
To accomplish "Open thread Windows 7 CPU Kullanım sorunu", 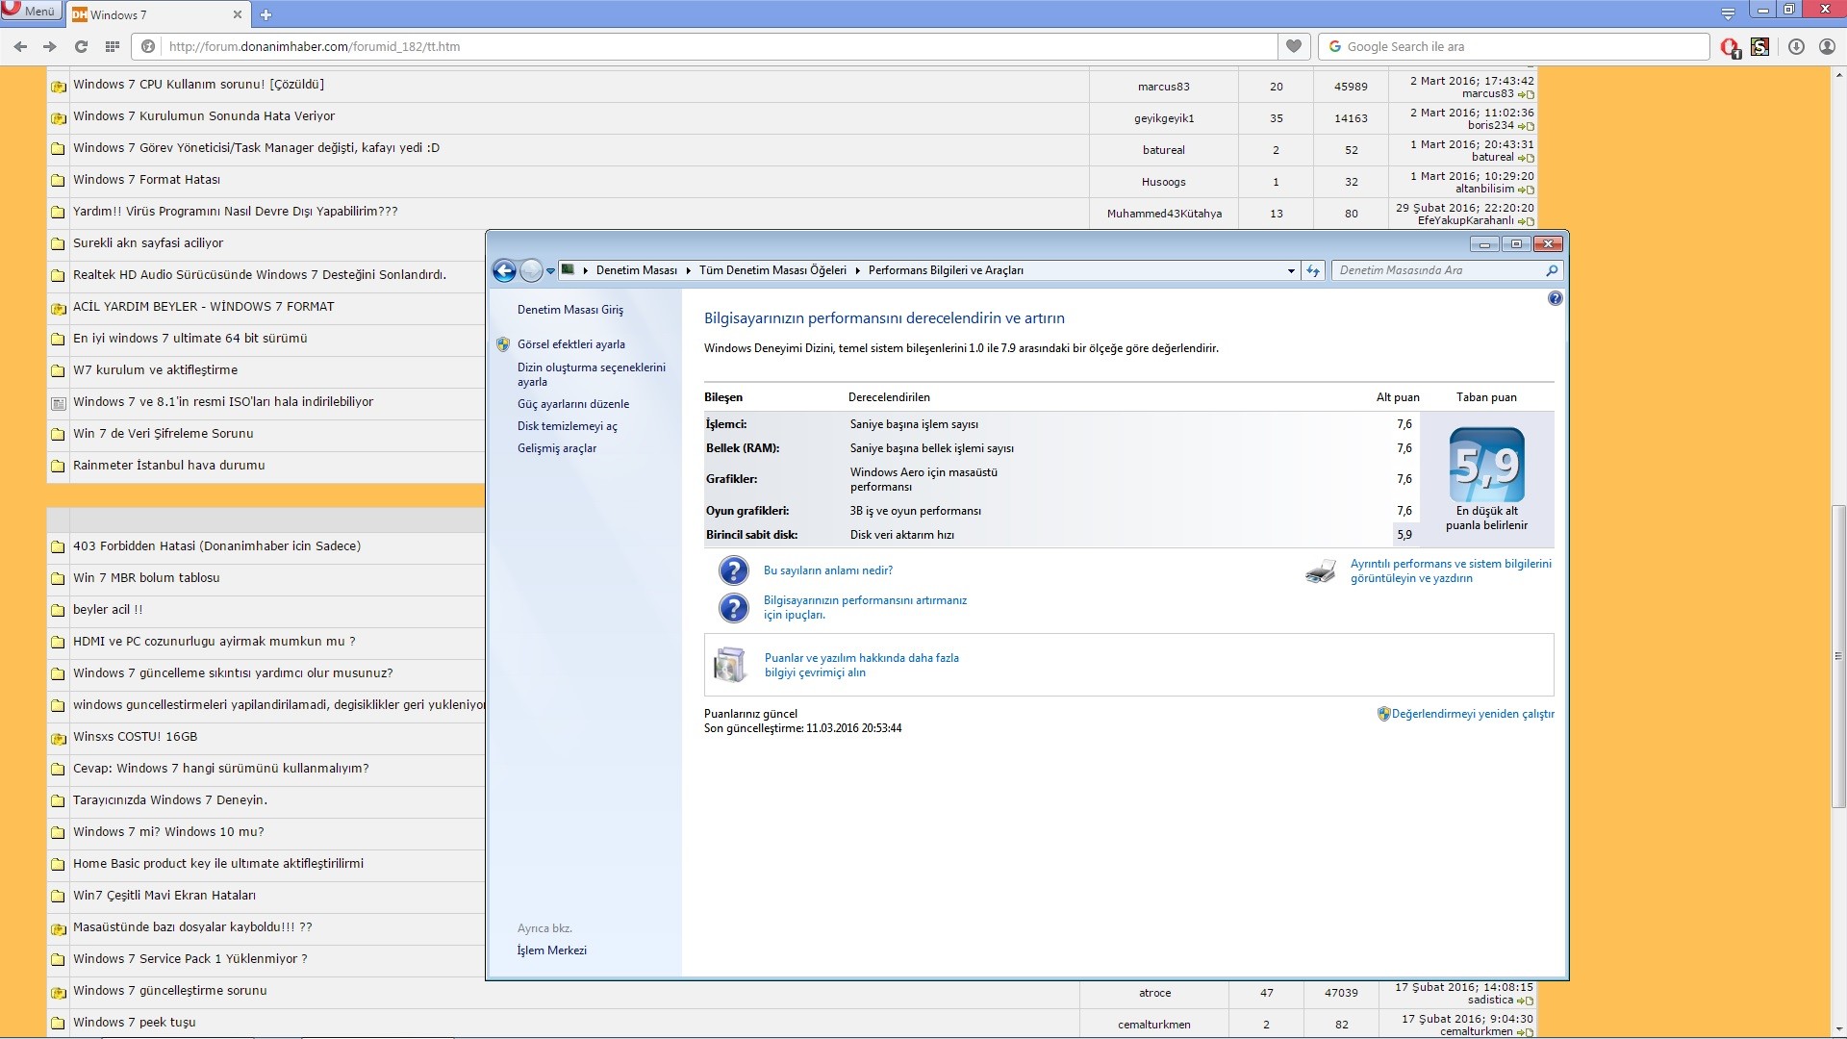I will [x=198, y=85].
